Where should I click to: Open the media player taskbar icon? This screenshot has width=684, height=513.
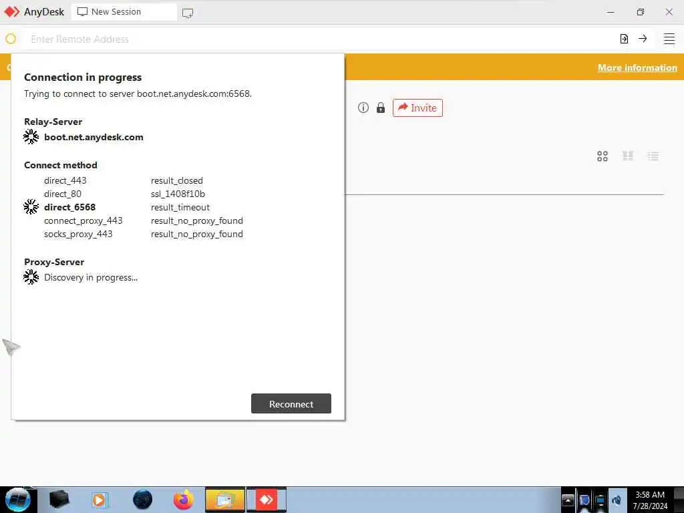tap(100, 500)
